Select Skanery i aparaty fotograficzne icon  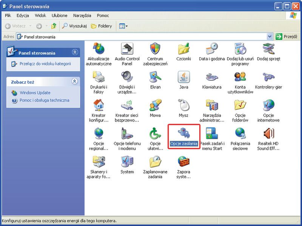[99, 162]
